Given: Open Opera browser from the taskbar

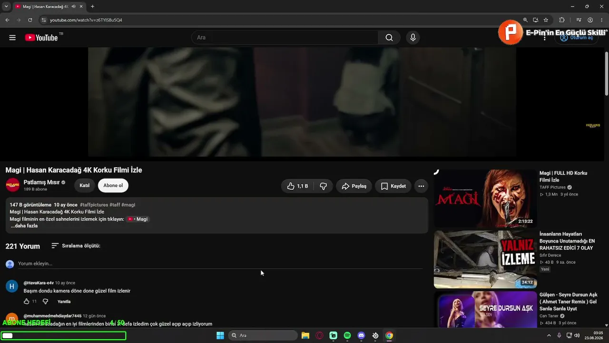Looking at the screenshot, I should pos(319,335).
